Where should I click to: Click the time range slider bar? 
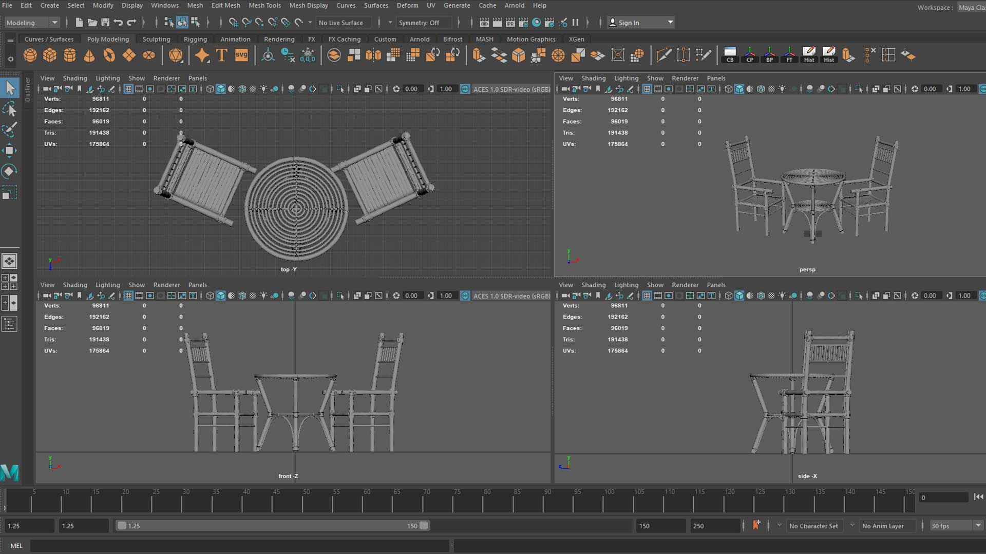pos(272,526)
